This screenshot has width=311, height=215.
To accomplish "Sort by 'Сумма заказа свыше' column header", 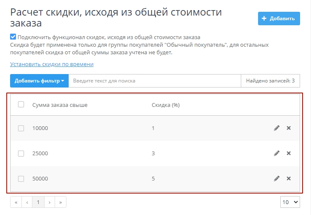I will 60,105.
